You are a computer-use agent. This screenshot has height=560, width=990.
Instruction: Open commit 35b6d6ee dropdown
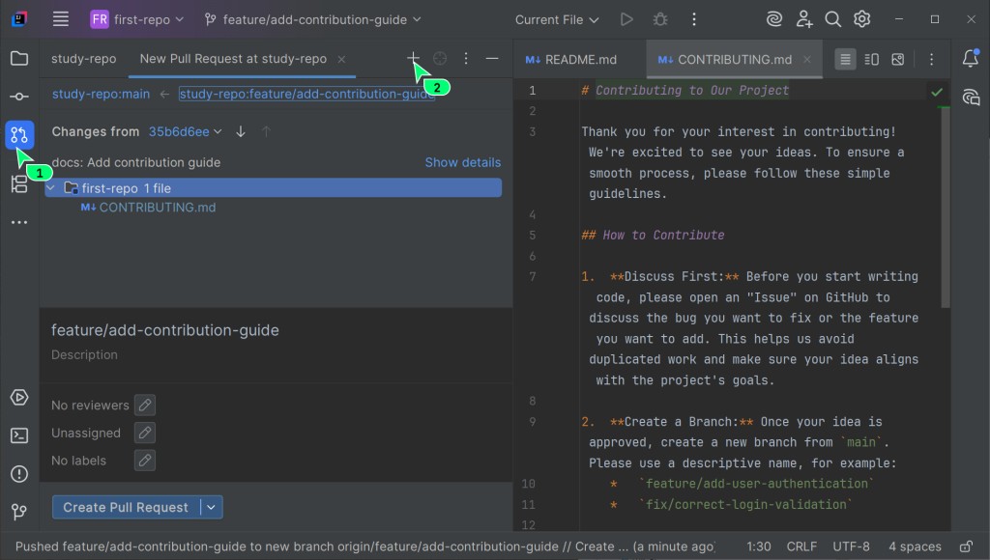[x=185, y=132]
